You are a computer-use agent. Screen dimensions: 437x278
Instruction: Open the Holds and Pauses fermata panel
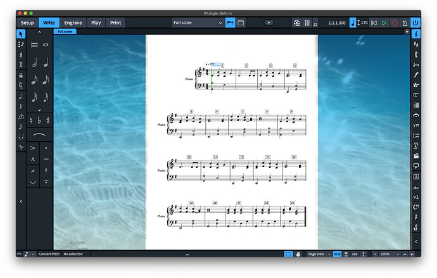[416, 115]
